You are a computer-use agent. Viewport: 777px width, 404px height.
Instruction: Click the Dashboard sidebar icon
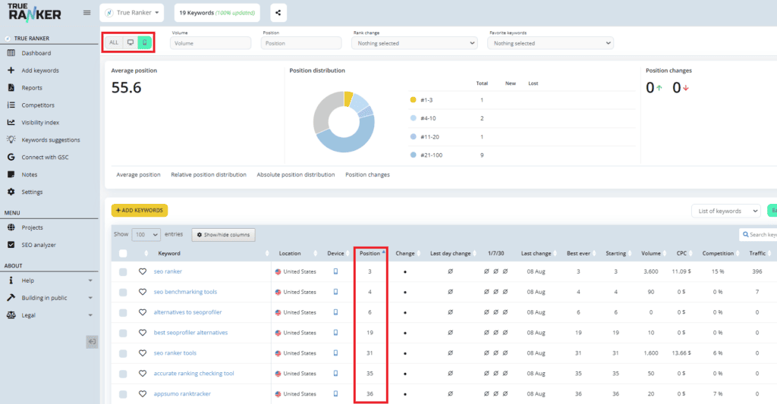(x=11, y=53)
